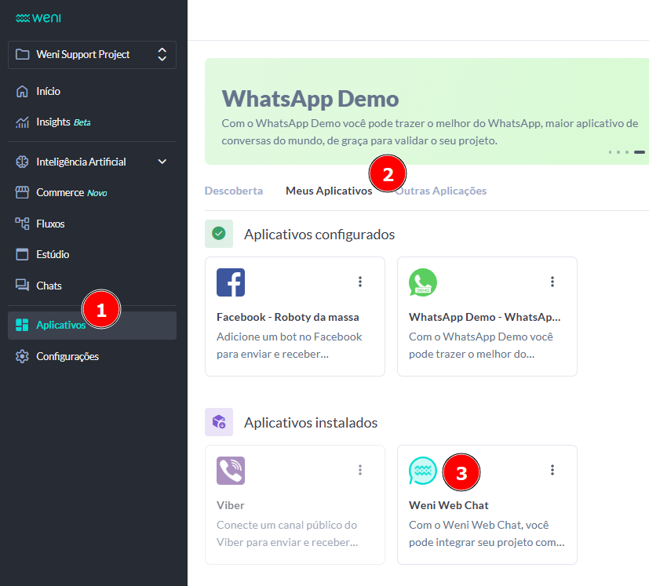This screenshot has height=586, width=649.
Task: Click the WhatsApp Demo app icon
Action: 423,282
